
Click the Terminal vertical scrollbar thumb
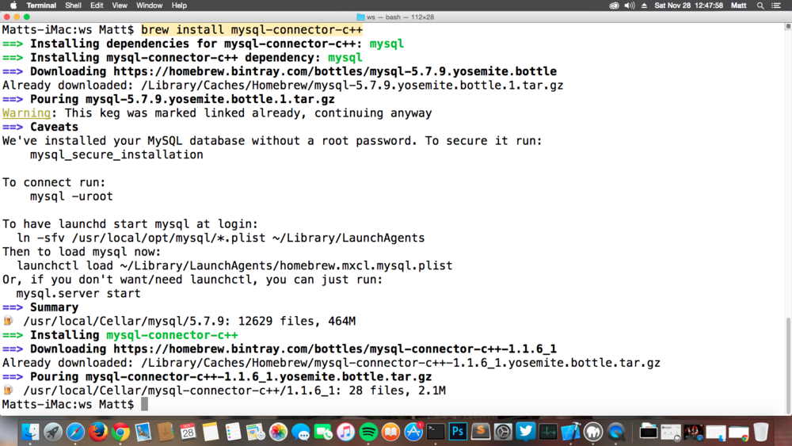[x=788, y=366]
